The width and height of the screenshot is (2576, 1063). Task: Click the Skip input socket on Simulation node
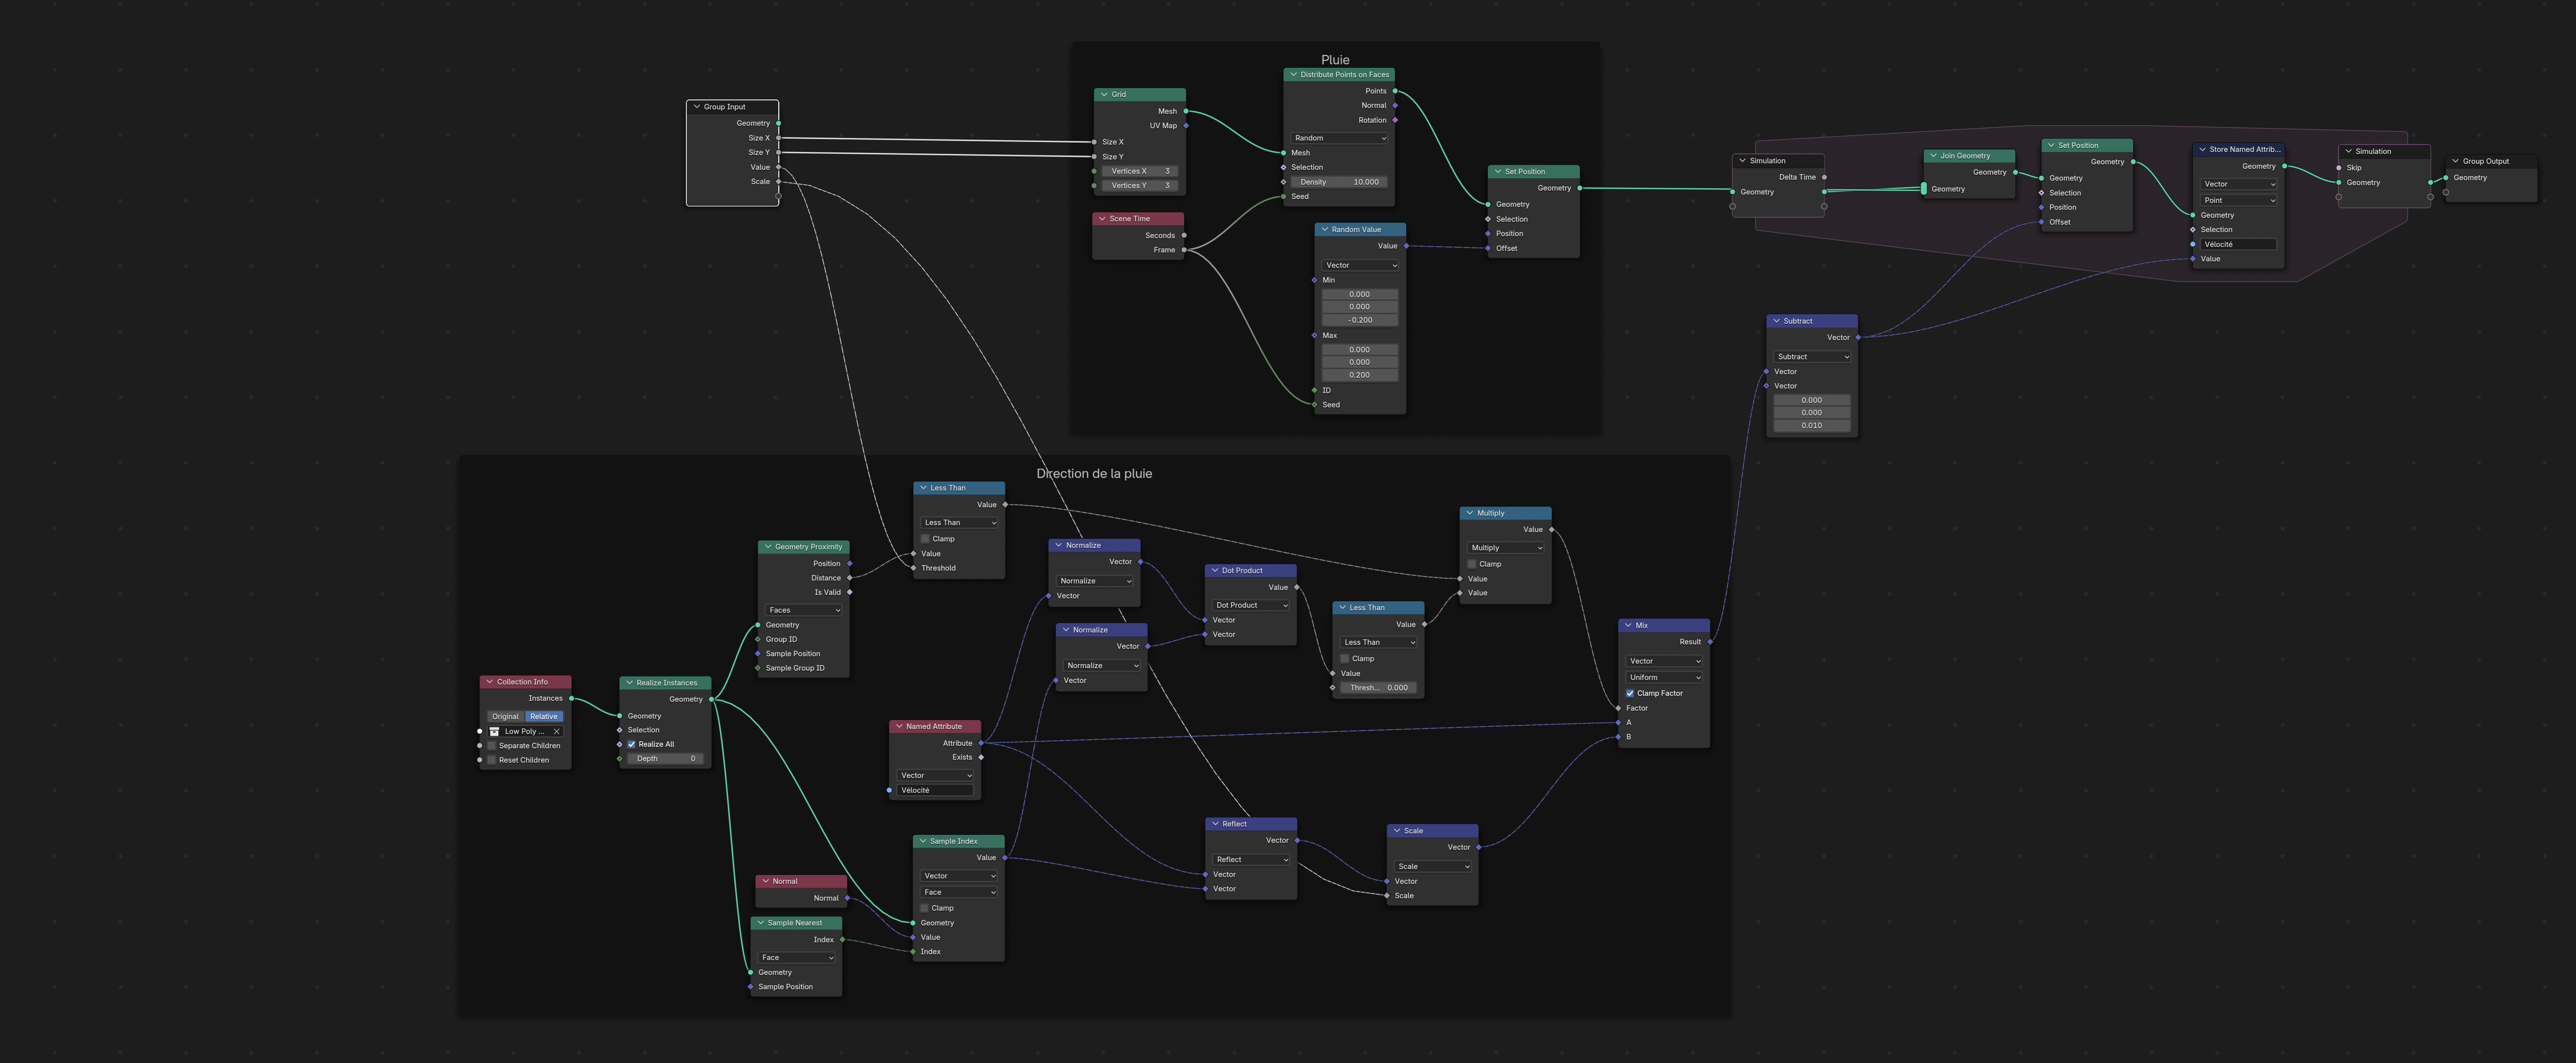2339,168
